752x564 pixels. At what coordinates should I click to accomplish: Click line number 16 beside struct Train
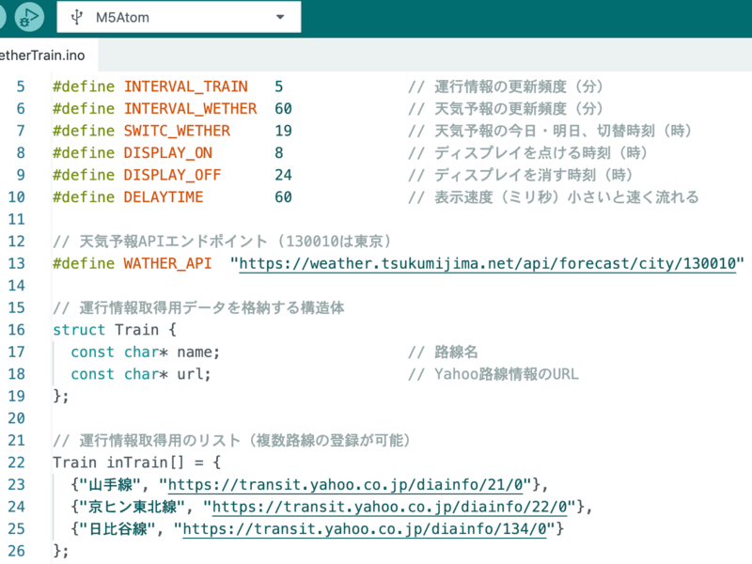coord(20,329)
